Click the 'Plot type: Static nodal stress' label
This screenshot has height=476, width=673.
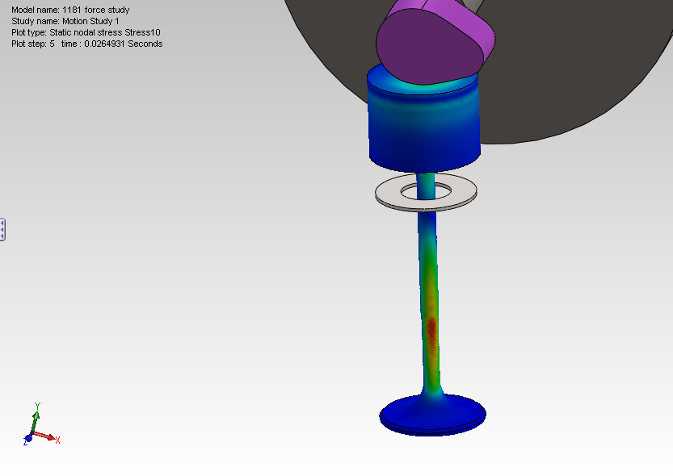pyautogui.click(x=85, y=32)
